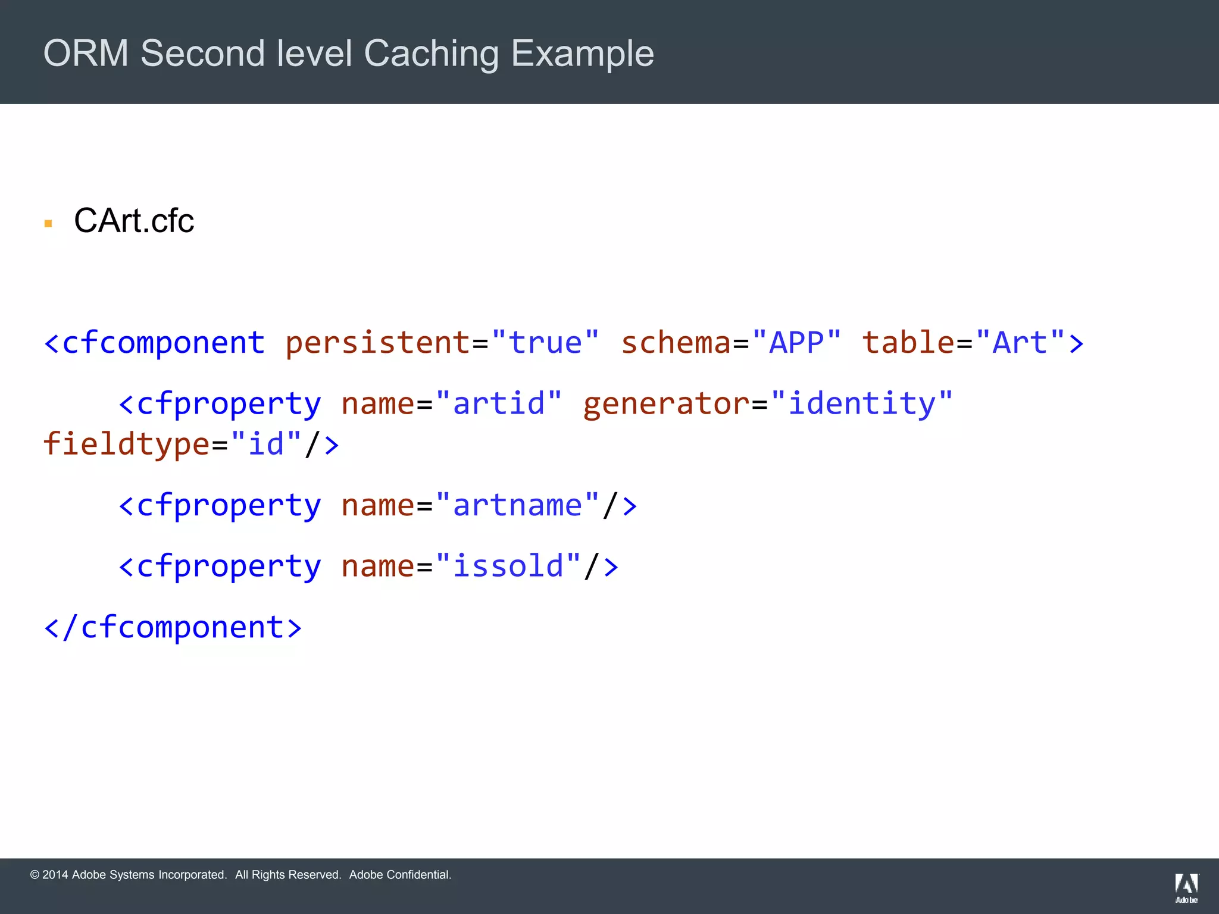Click the fieldtype attribute name
Screen dimensions: 1219x914
coord(126,445)
